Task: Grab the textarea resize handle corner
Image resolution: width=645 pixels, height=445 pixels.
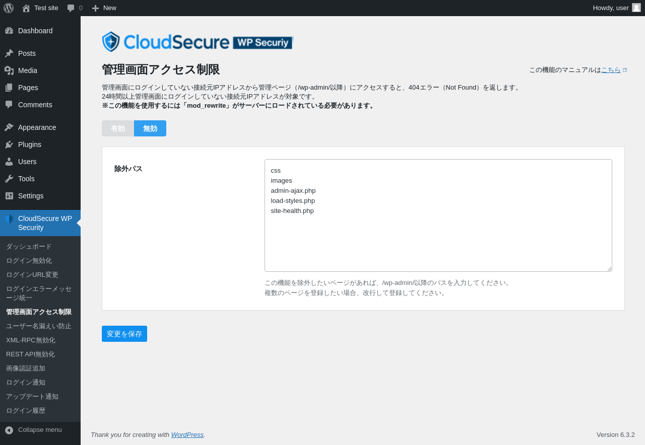Action: (x=609, y=269)
